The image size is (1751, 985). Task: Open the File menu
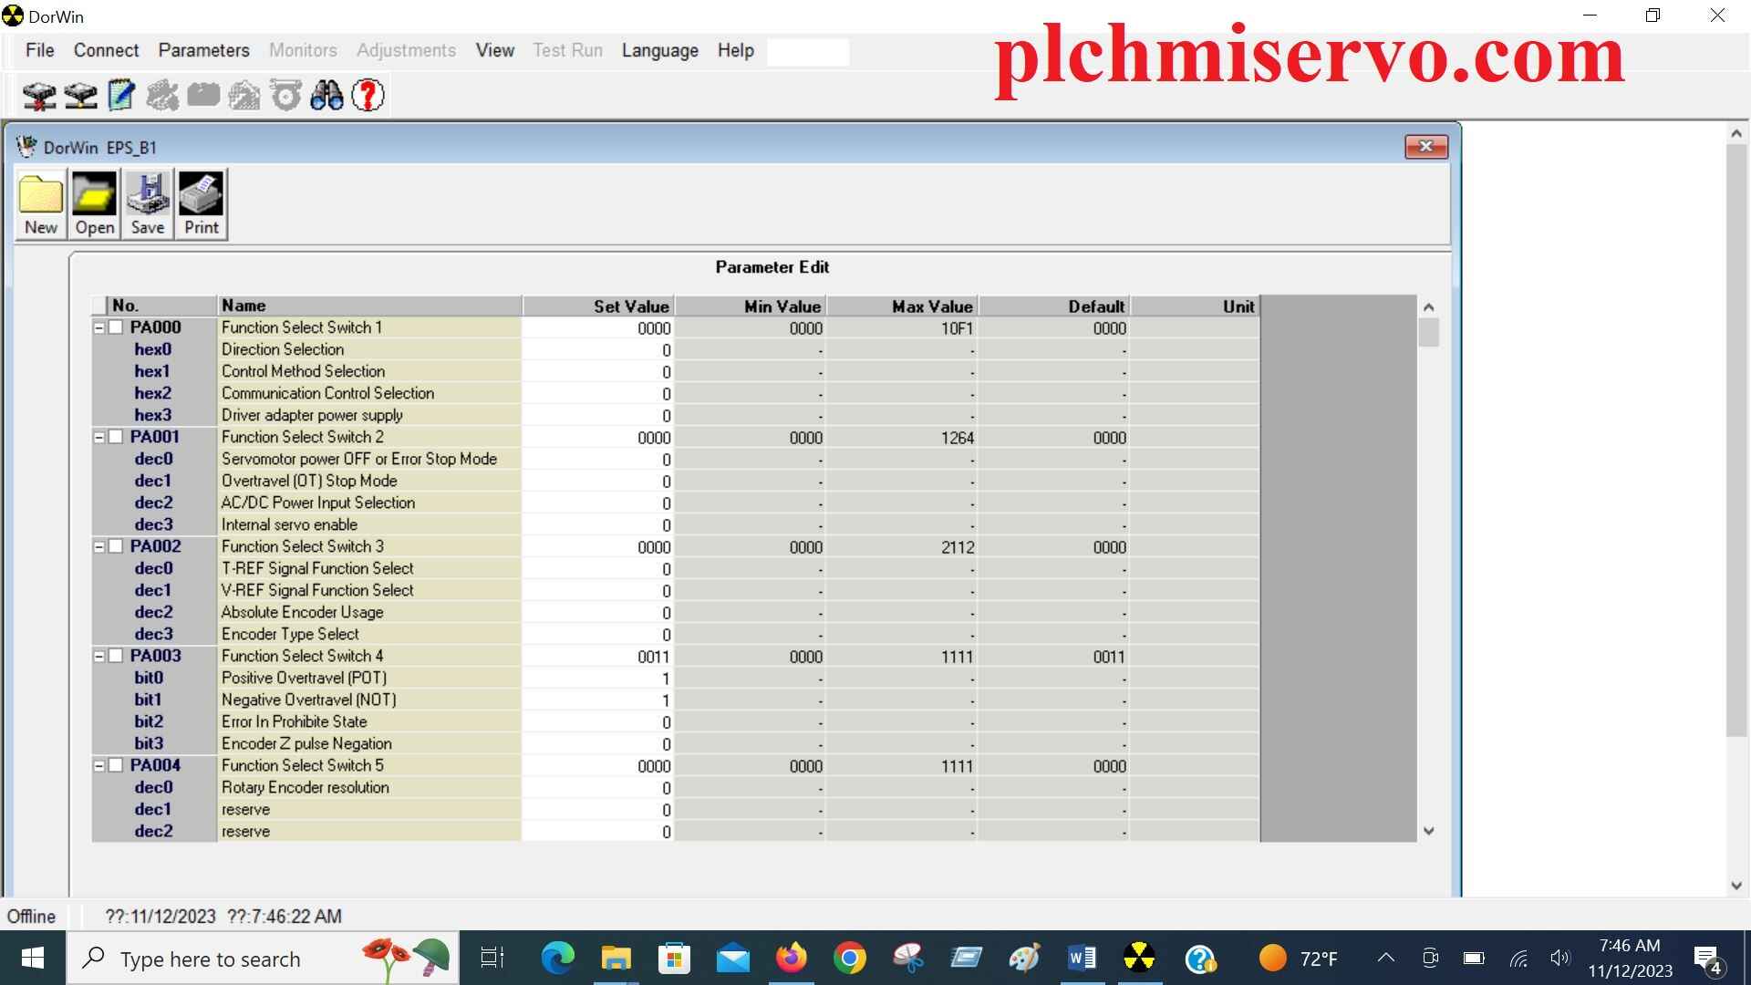(x=40, y=50)
